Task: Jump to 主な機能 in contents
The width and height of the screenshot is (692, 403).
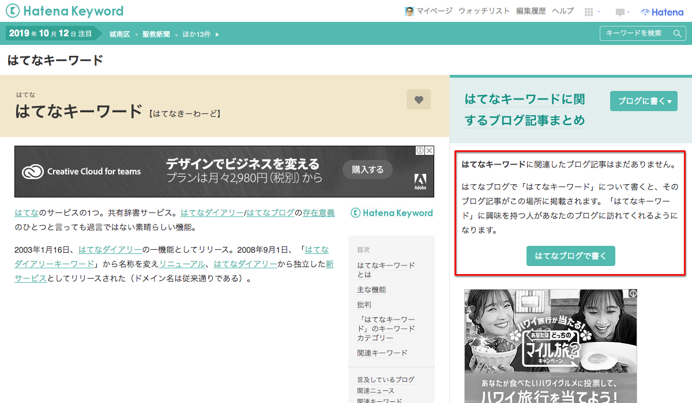Action: [x=371, y=290]
